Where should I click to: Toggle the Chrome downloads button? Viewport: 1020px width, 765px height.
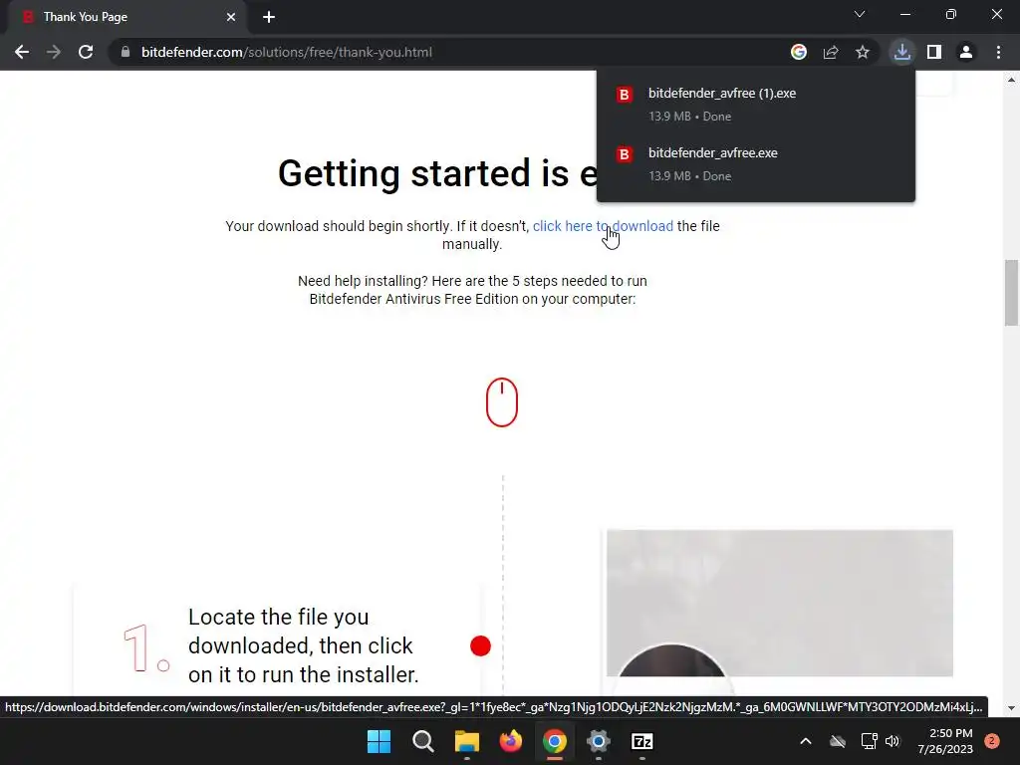click(x=901, y=52)
